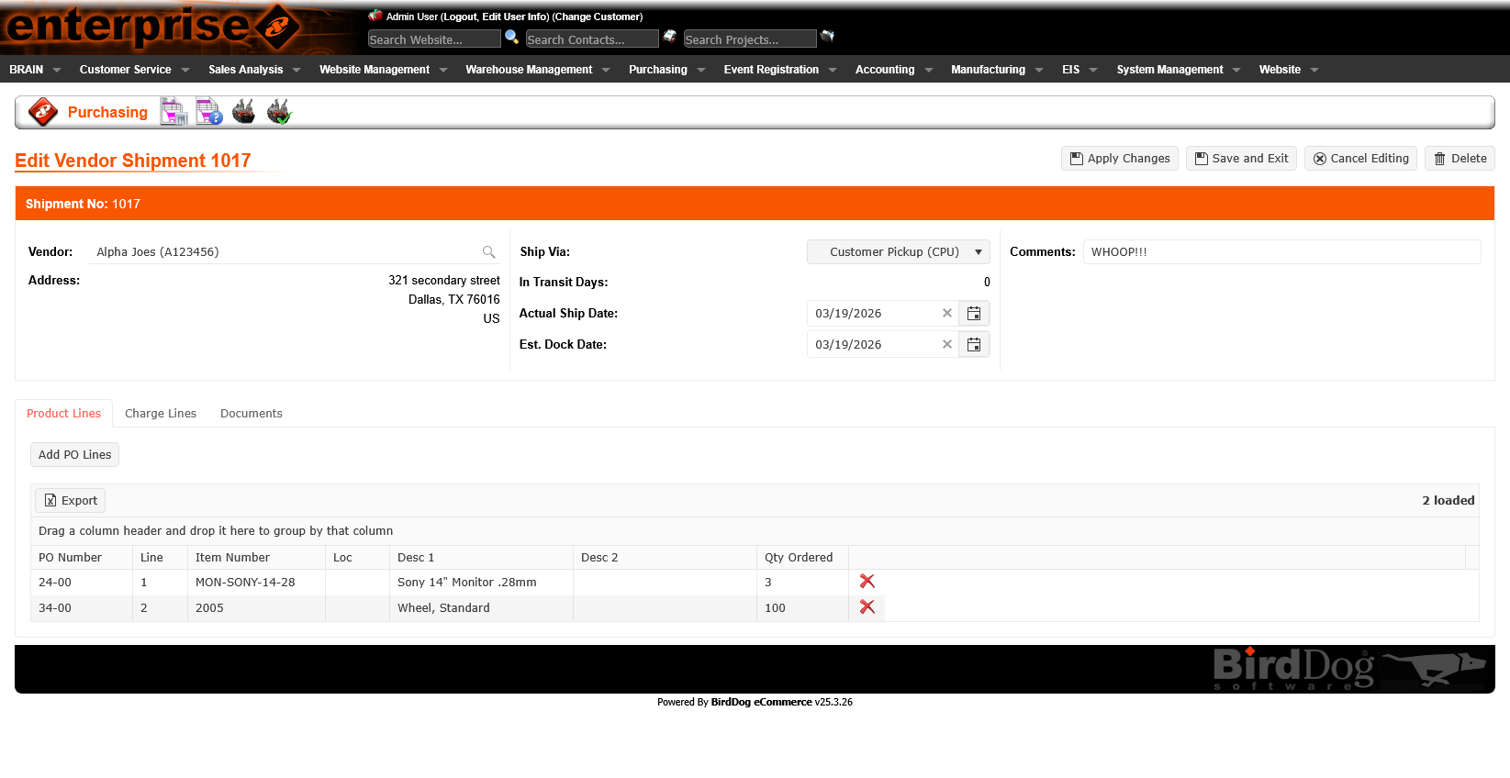Click the Search Projects input field
This screenshot has width=1510, height=778.
click(750, 39)
